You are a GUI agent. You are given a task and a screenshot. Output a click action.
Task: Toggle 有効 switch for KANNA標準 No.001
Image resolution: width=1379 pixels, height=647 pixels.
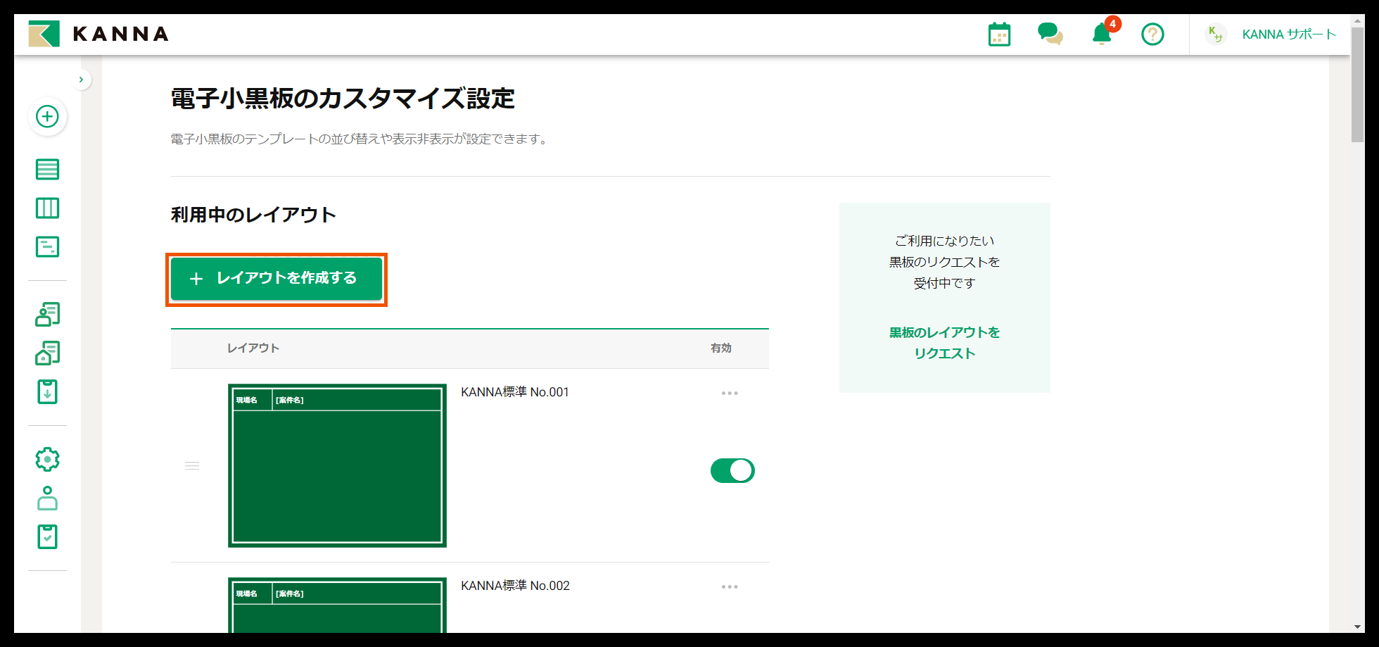(x=732, y=470)
